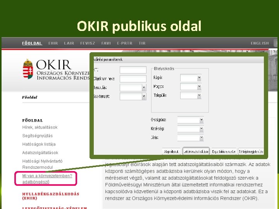Click the FŐOLDAL sidebar heading
This screenshot has height=209, width=279.
point(33,120)
